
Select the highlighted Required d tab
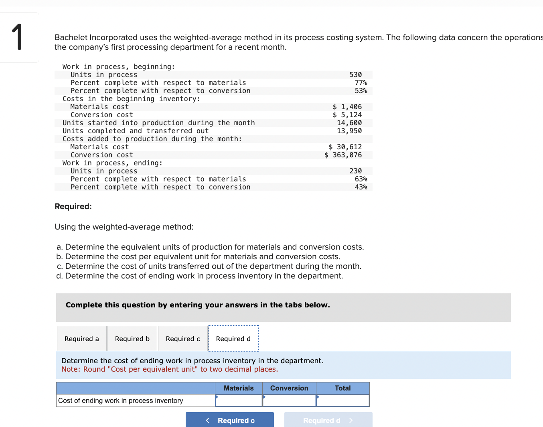233,338
